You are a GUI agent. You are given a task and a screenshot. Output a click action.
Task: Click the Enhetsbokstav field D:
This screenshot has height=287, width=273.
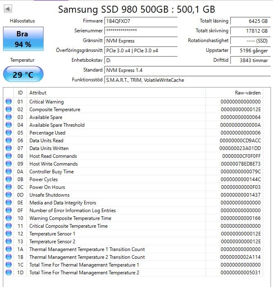coord(141,60)
